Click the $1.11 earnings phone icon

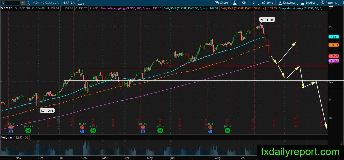coord(143,127)
